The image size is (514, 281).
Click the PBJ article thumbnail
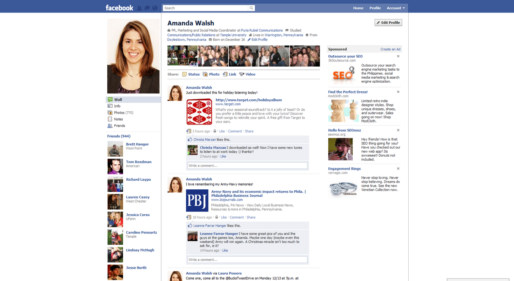197,201
